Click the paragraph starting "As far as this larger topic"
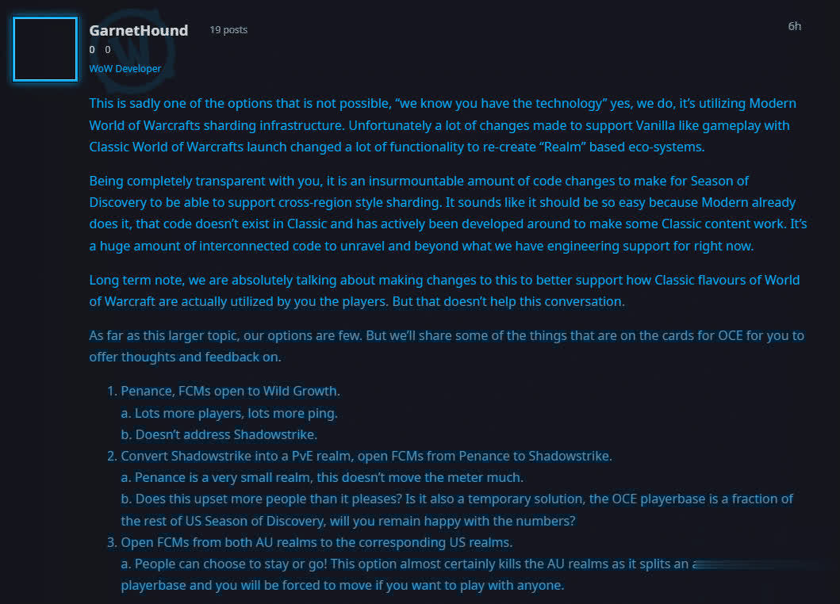Viewport: 840px width, 604px height. [447, 346]
